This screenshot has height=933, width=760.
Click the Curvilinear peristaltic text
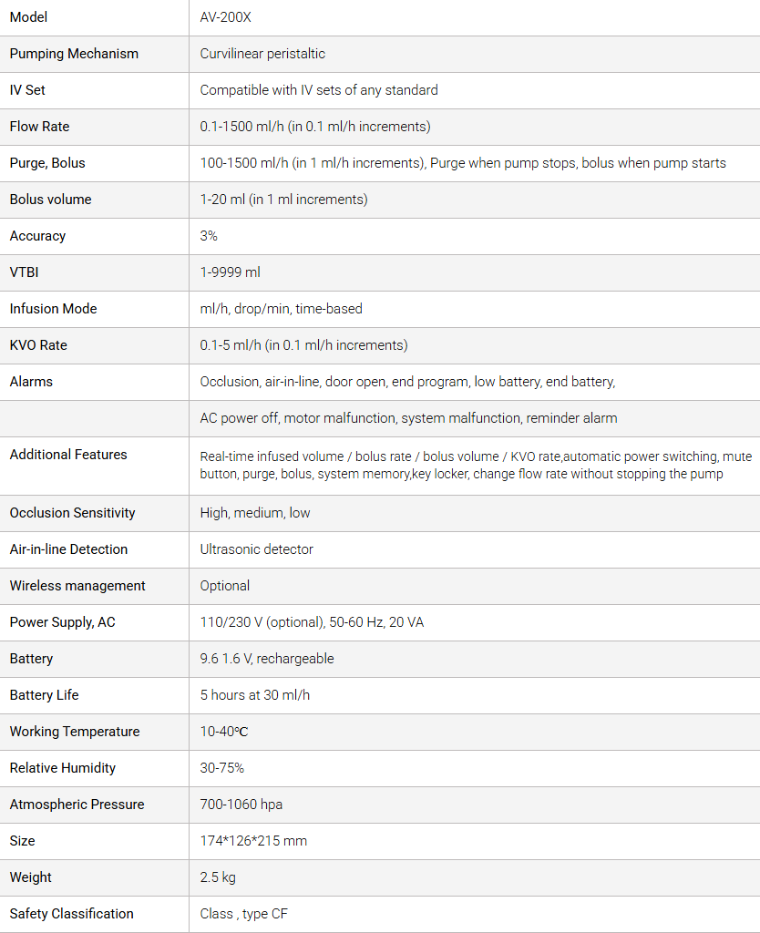point(262,54)
